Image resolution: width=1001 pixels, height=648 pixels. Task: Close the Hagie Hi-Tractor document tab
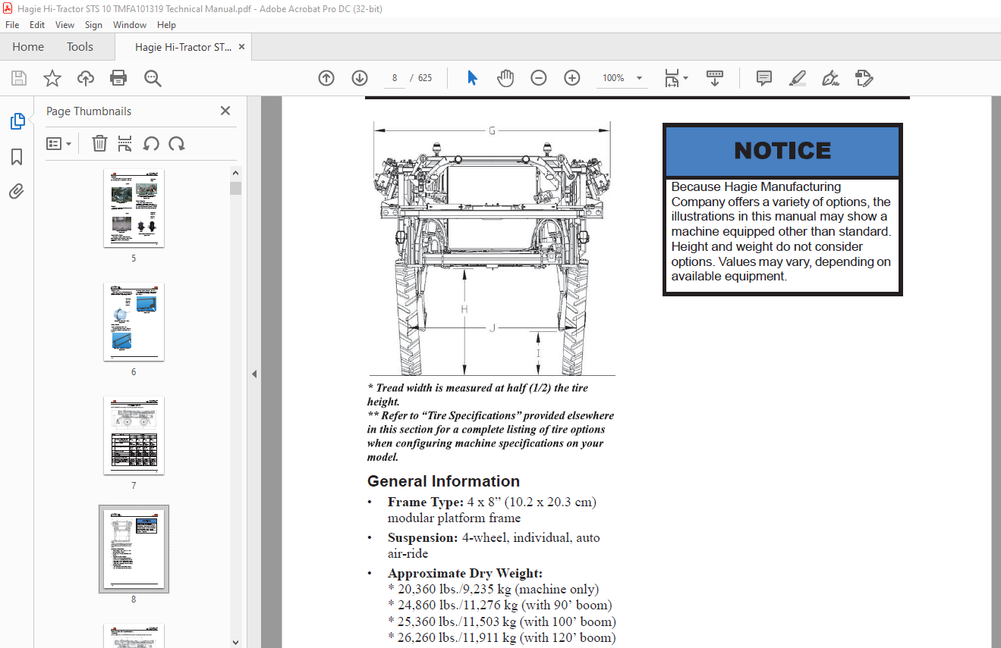click(x=242, y=47)
